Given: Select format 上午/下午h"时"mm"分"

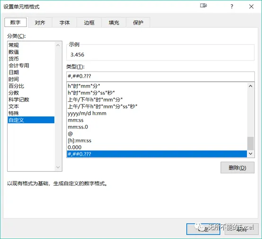Looking at the screenshot, I should point(157,99).
